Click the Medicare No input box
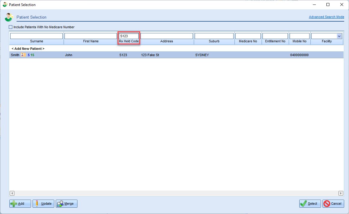 coord(248,36)
